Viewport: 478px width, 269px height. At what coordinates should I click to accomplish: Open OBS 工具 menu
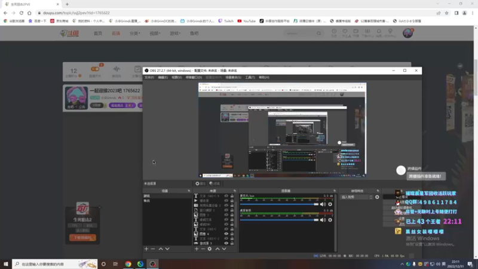coord(250,78)
